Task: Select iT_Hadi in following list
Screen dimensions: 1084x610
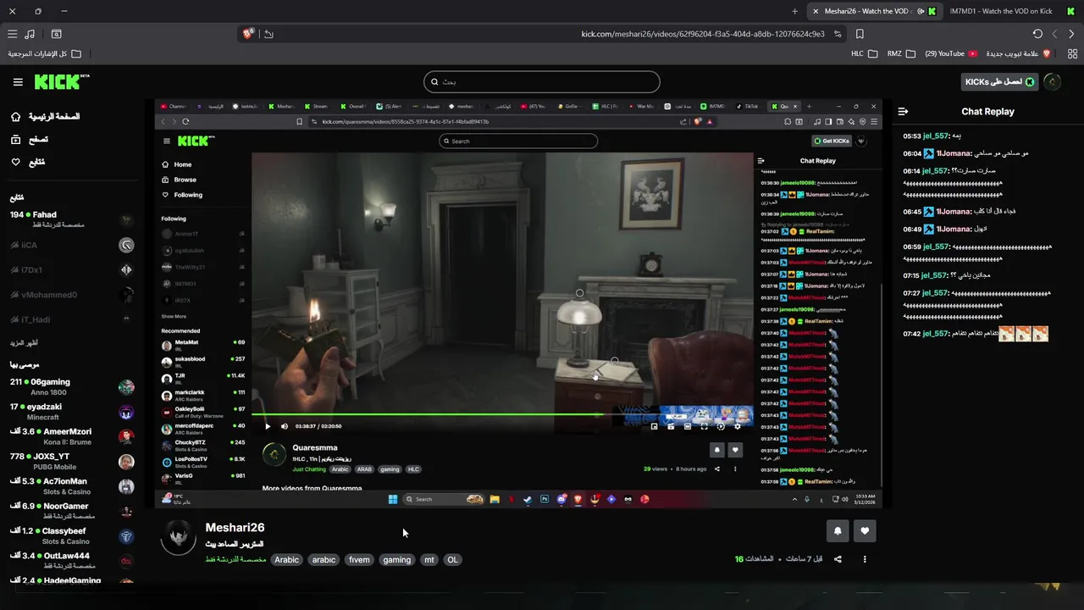Action: click(x=72, y=319)
